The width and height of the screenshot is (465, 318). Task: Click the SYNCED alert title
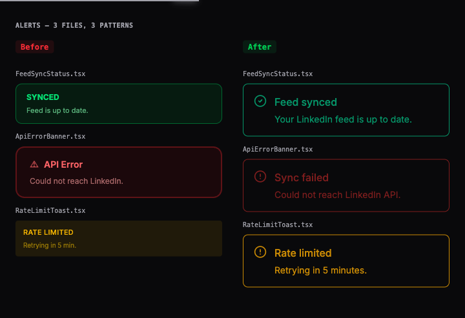tap(43, 97)
